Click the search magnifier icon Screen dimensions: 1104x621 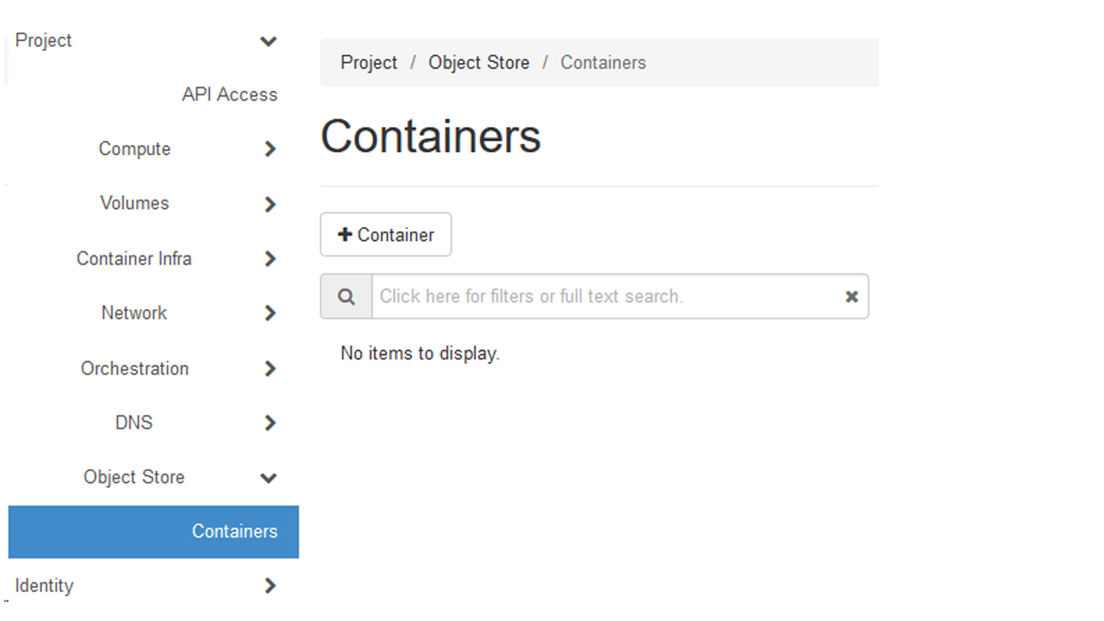(x=346, y=297)
